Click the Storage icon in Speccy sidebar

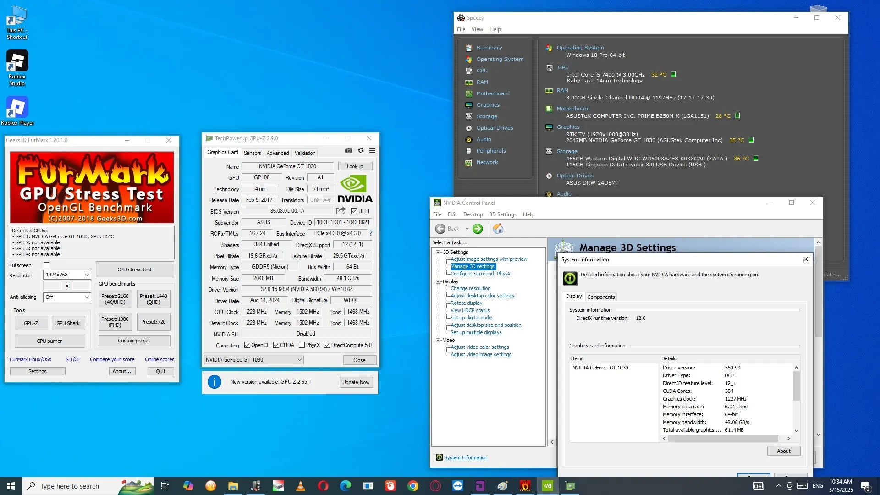click(x=468, y=116)
